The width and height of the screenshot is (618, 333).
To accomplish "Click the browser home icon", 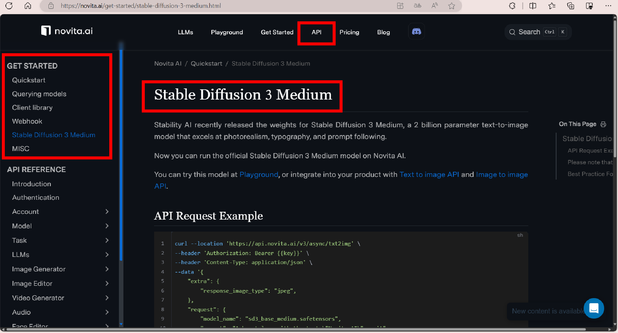I will pos(28,6).
